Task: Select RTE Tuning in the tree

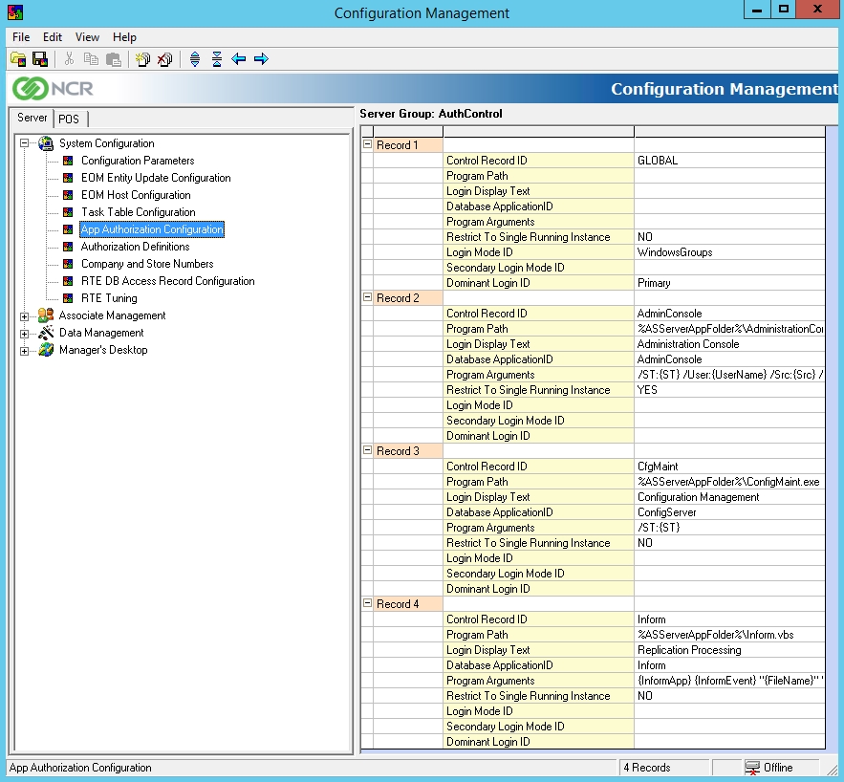Action: (x=109, y=298)
